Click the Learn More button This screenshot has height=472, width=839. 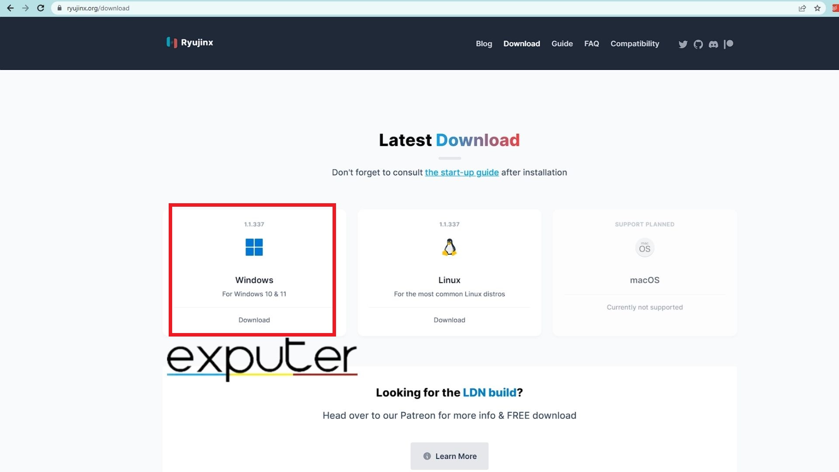click(x=449, y=456)
